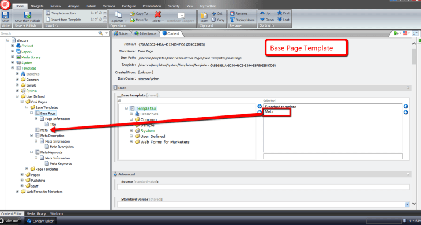Move selected base template down
The width and height of the screenshot is (421, 225).
(405, 112)
